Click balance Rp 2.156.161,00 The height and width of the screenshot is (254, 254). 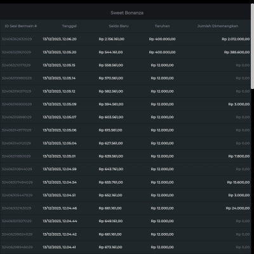112,39
